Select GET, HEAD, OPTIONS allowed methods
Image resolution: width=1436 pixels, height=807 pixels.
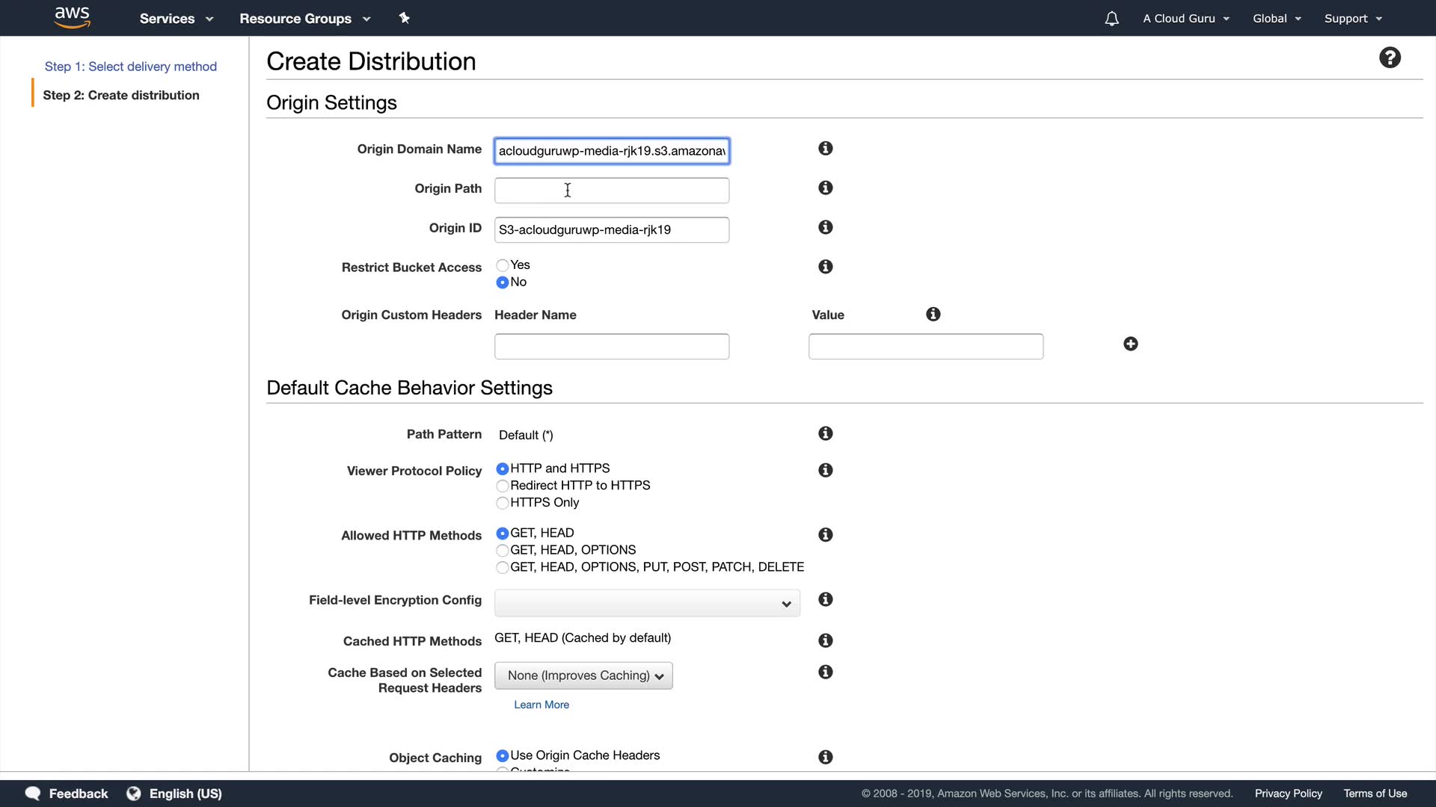tap(503, 550)
